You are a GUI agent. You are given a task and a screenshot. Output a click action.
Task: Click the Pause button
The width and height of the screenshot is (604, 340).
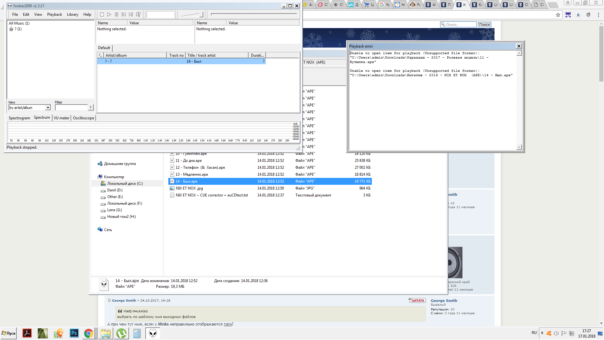tap(116, 14)
